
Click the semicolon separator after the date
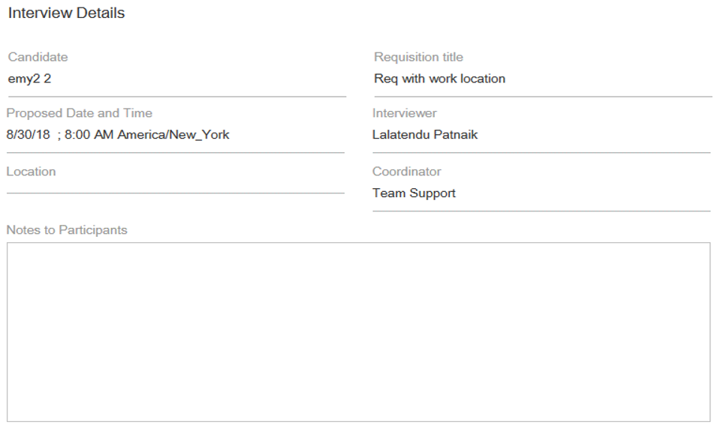click(x=59, y=135)
